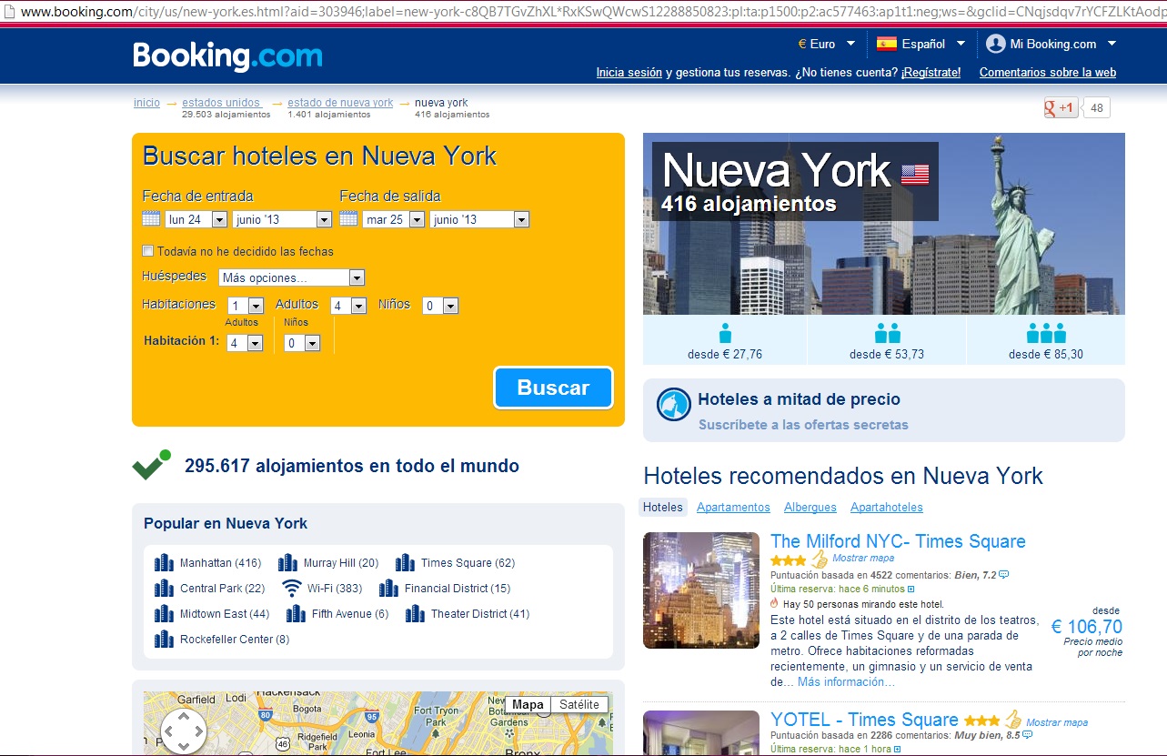Screen dimensions: 1167x756
Task: Open the check-in day dropdown 'lun 24'
Action: [x=196, y=219]
